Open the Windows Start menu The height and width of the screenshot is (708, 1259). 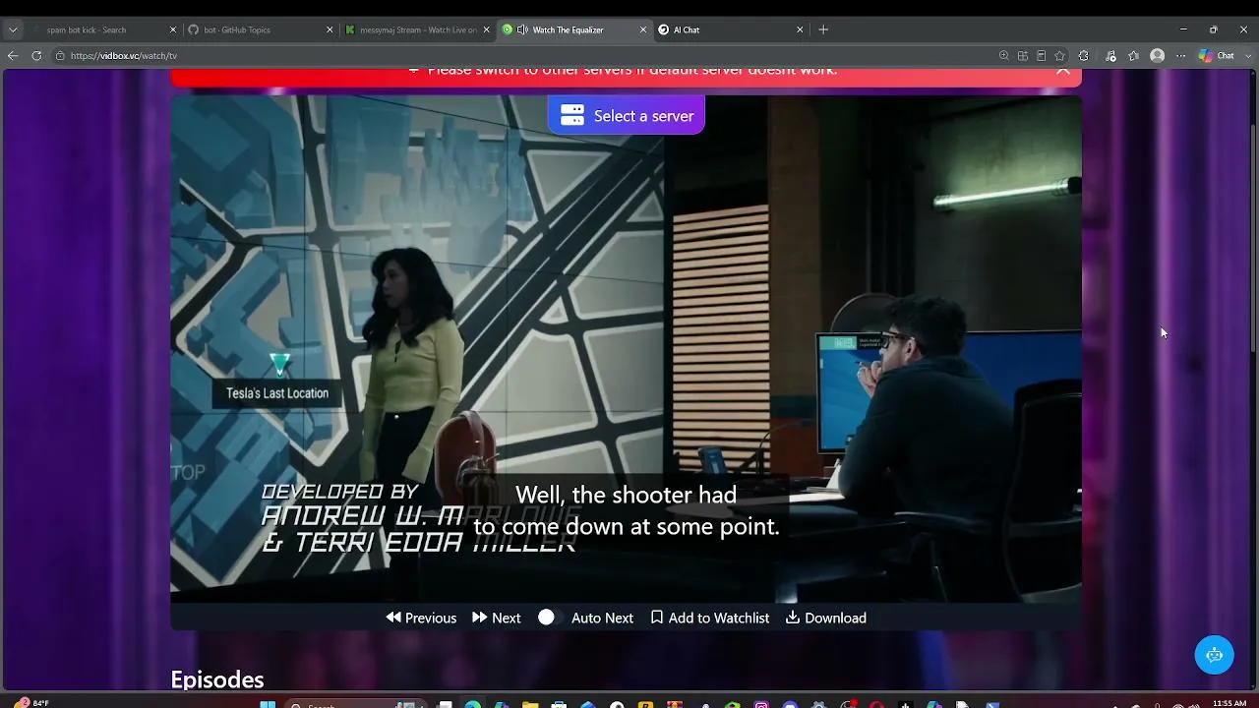click(267, 704)
